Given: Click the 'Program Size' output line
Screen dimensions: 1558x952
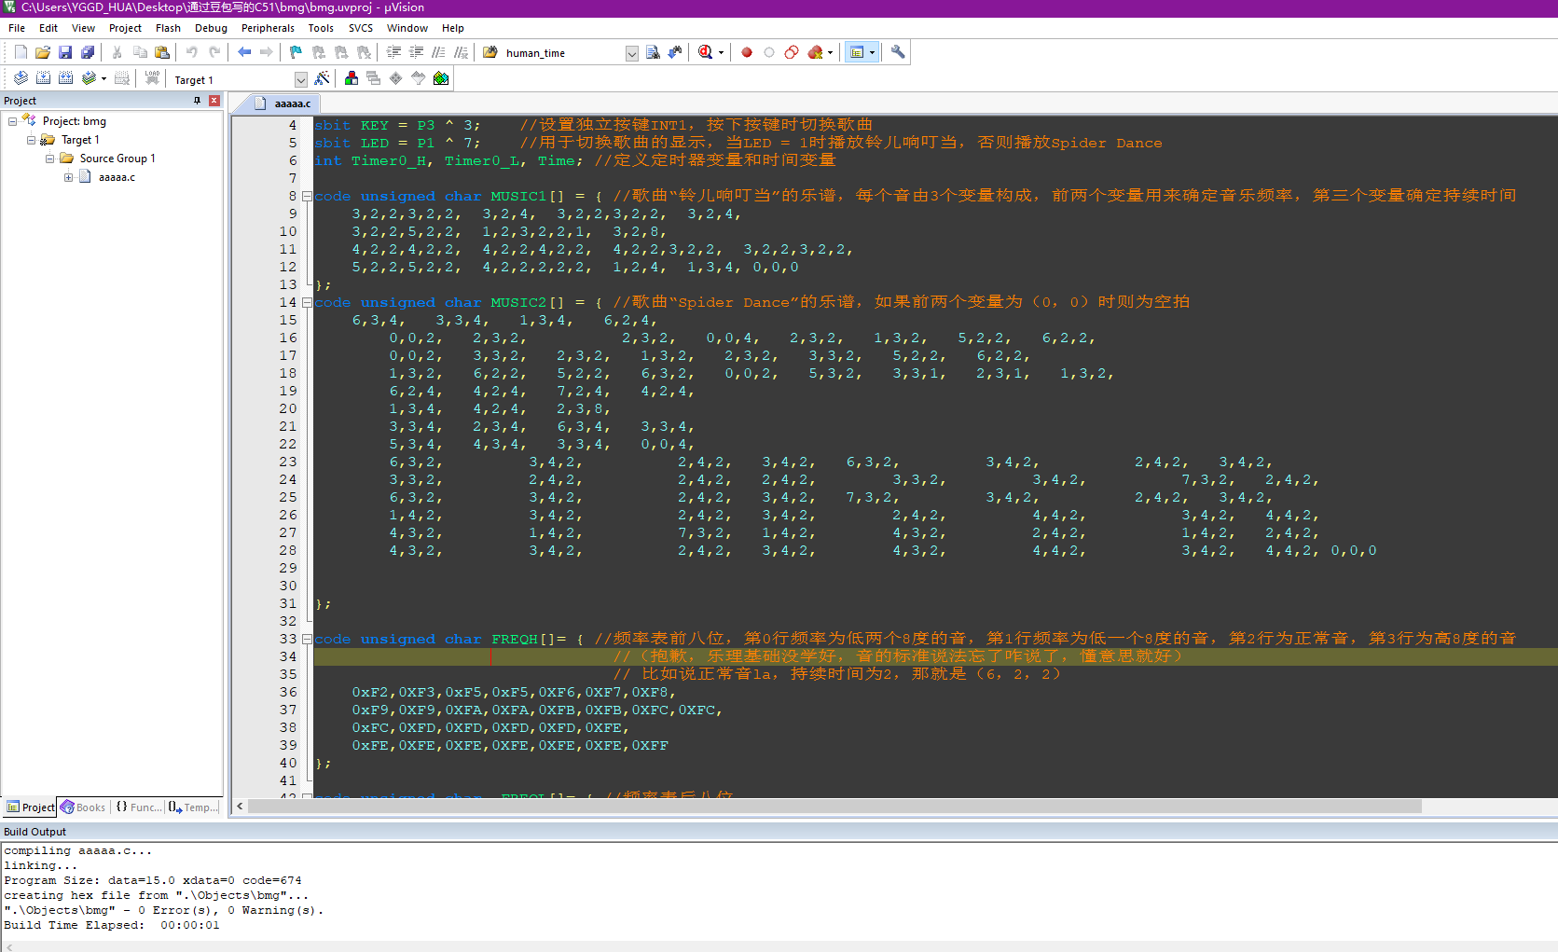Looking at the screenshot, I should (153, 880).
